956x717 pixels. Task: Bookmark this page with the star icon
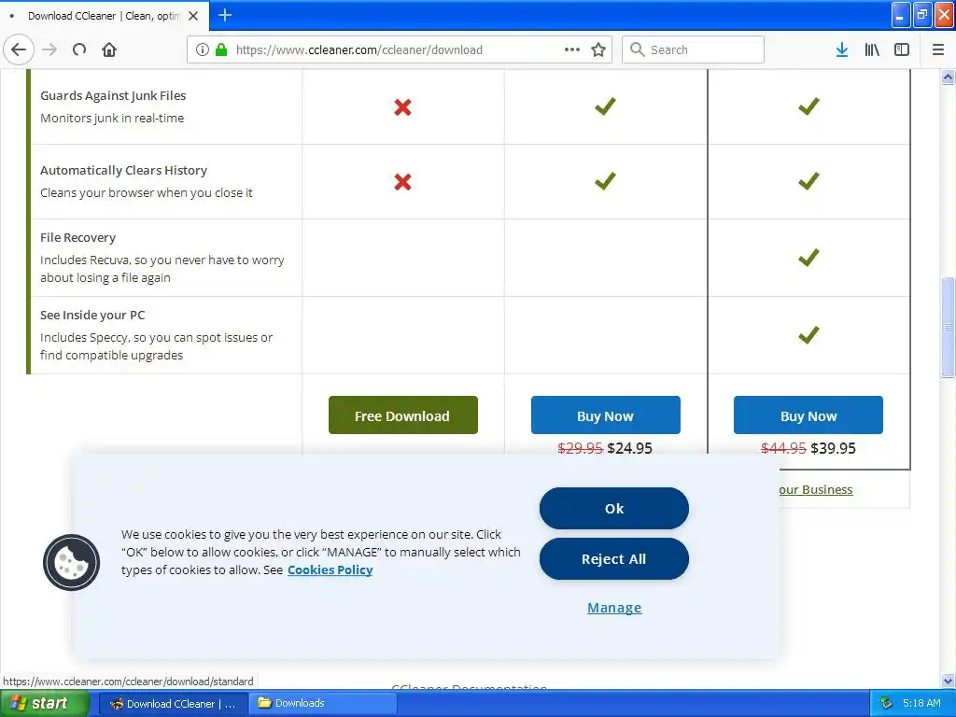click(x=598, y=49)
